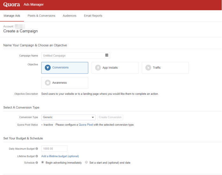222x175 pixels.
Task: Choose the Awareness objective
Action: pyautogui.click(x=65, y=83)
